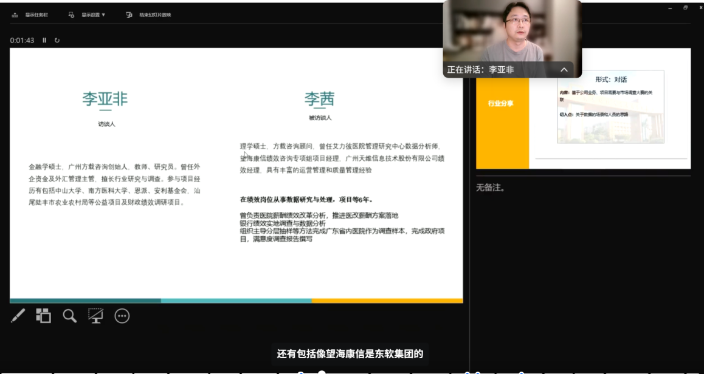The width and height of the screenshot is (704, 374).
Task: Select the pen and laser pointer tool
Action: tap(18, 315)
